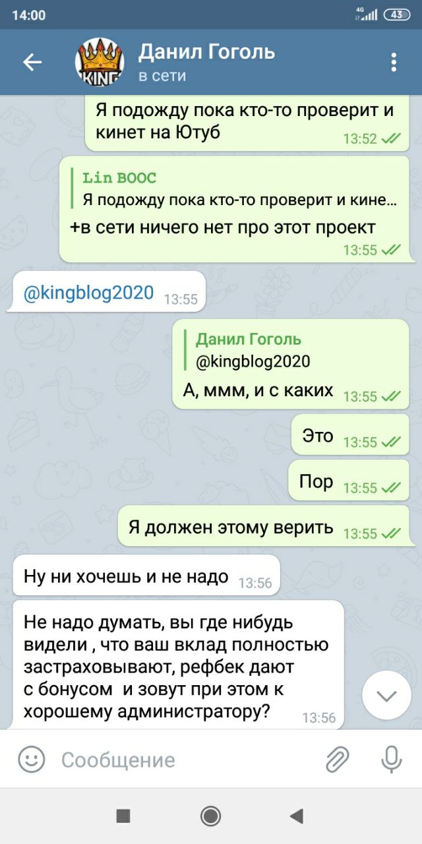Tap the paperclip attach file icon

click(338, 759)
